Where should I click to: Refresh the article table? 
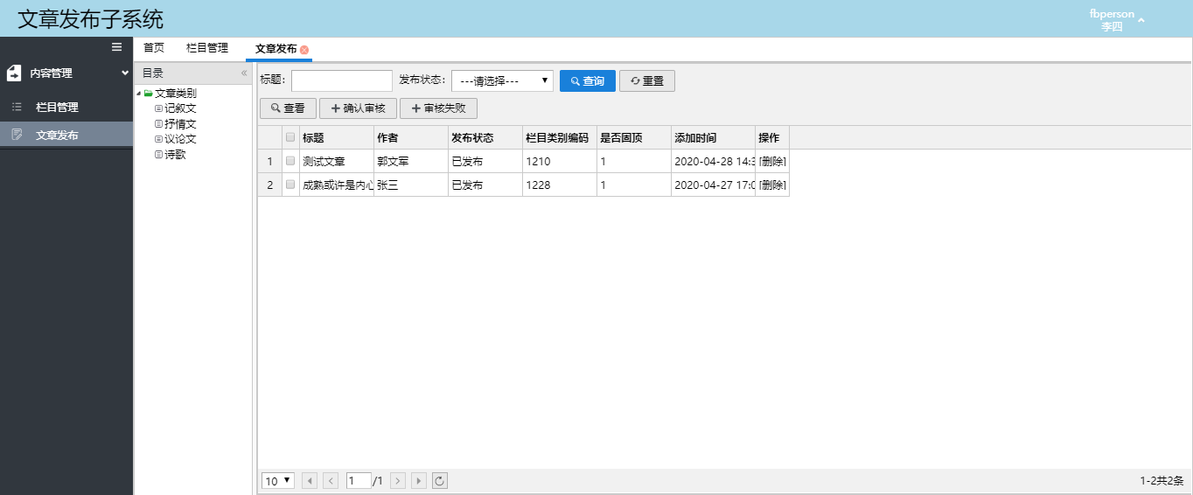tap(440, 480)
